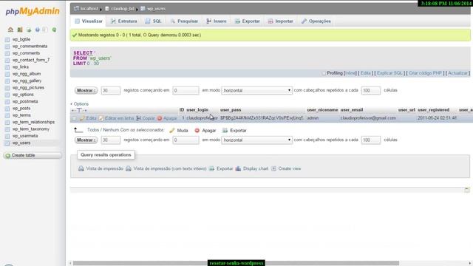Image resolution: width=473 pixels, height=266 pixels.
Task: Click Display chart icon
Action: coord(238,168)
